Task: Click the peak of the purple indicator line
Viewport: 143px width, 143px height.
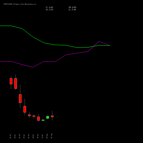Action: (99, 41)
